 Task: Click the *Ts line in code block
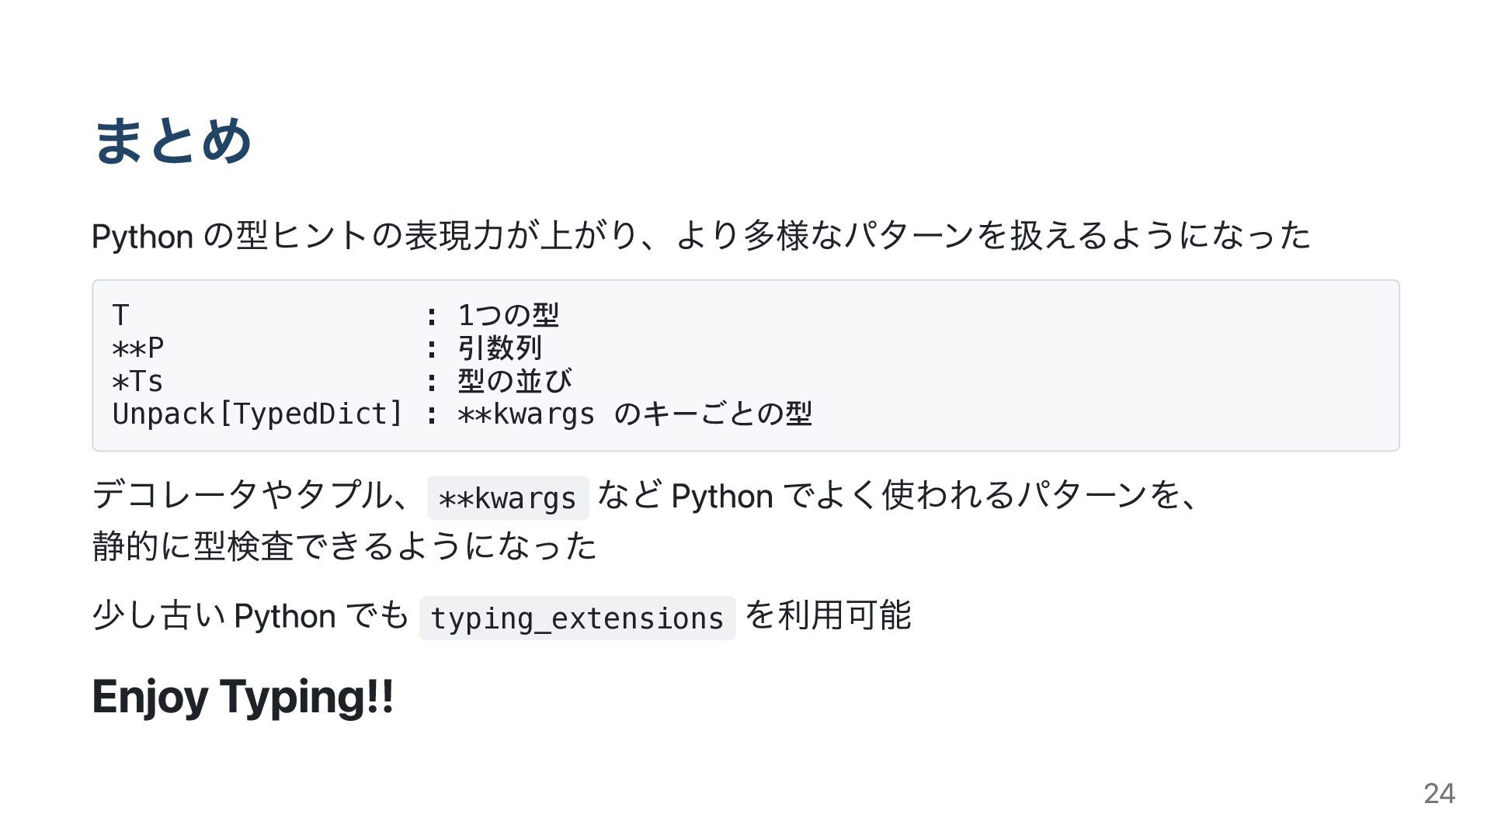pyautogui.click(x=342, y=381)
